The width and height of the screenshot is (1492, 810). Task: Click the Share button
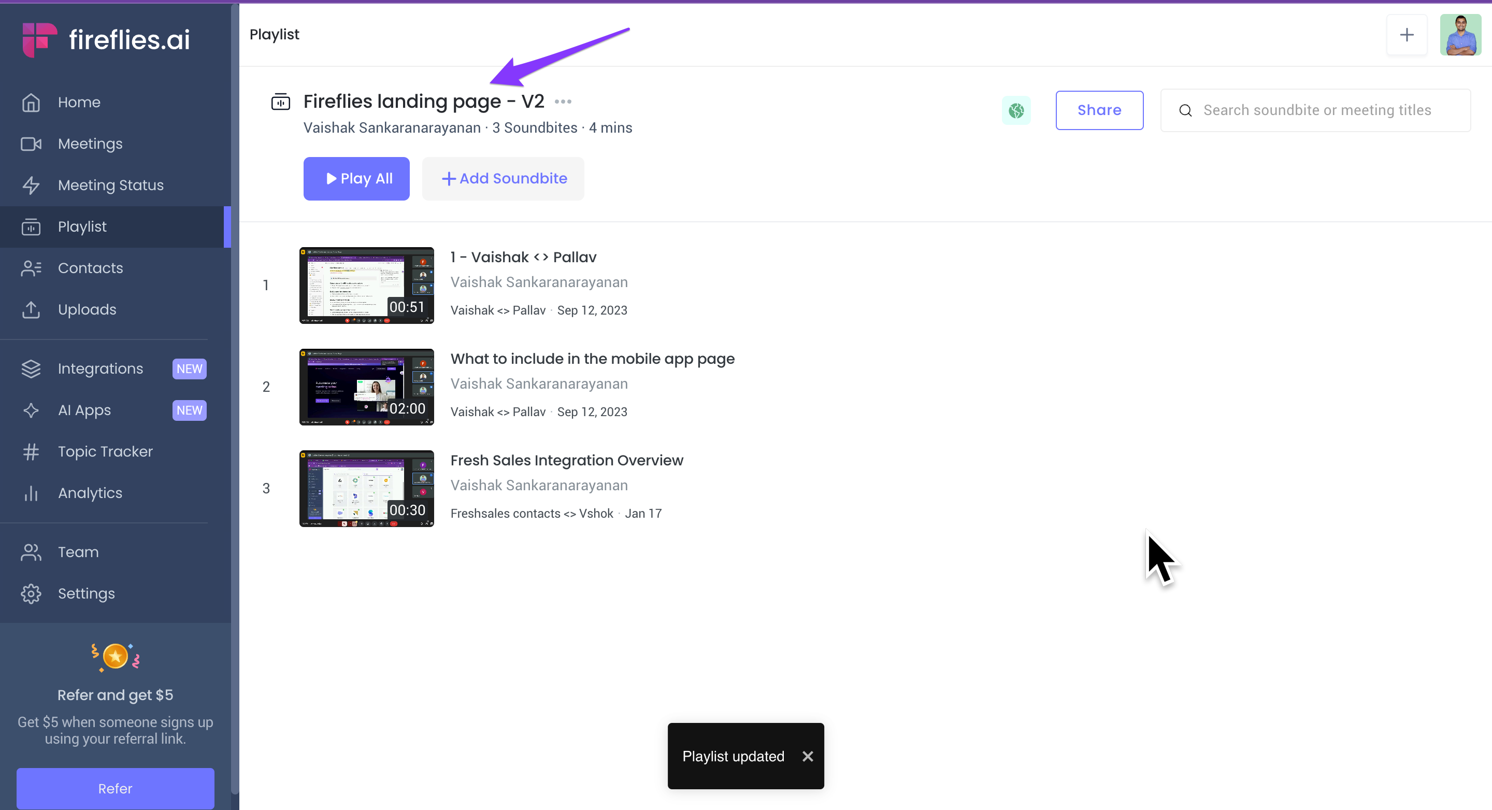[x=1099, y=110]
